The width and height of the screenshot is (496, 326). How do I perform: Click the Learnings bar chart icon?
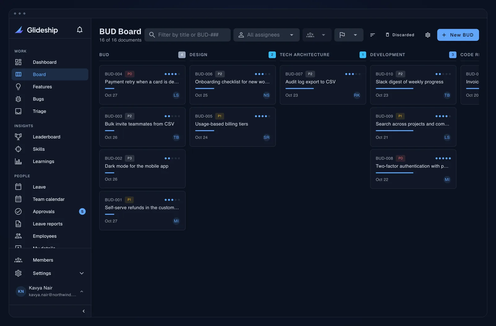point(18,161)
